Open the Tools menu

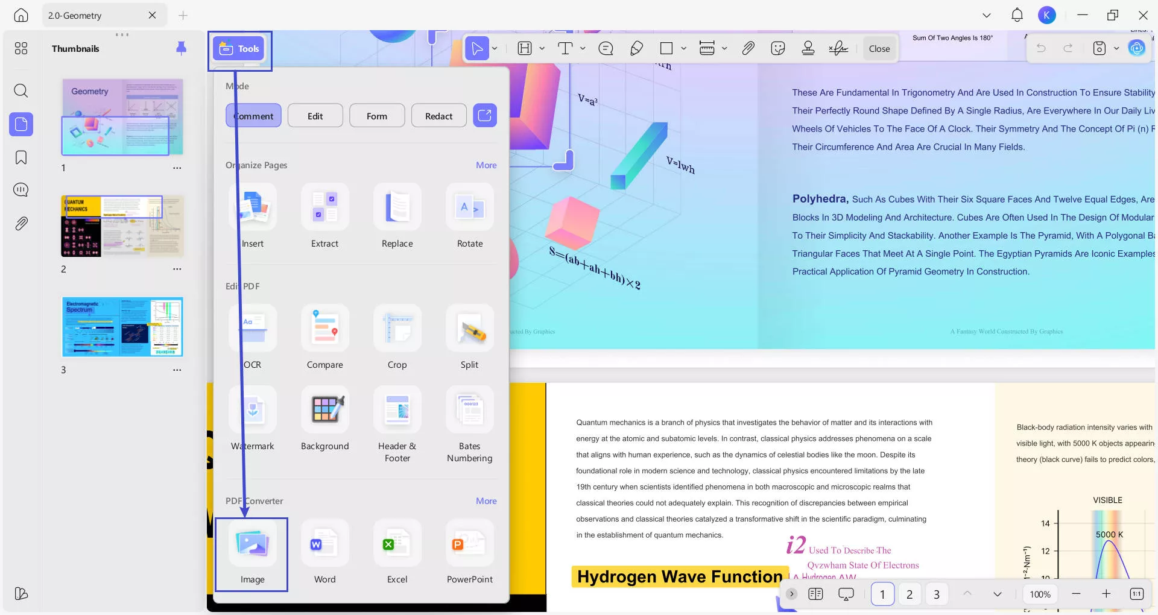click(x=239, y=49)
